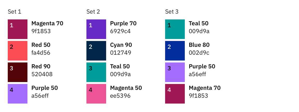Screen dimensions: 299x112
Task: Click the Magenta 70 swatch in Set 1
Action: pyautogui.click(x=18, y=29)
